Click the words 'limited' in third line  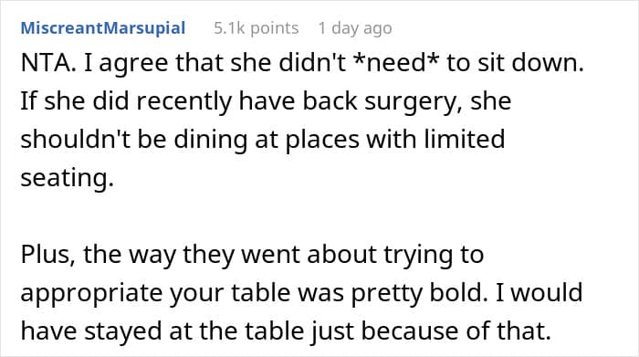tap(464, 140)
